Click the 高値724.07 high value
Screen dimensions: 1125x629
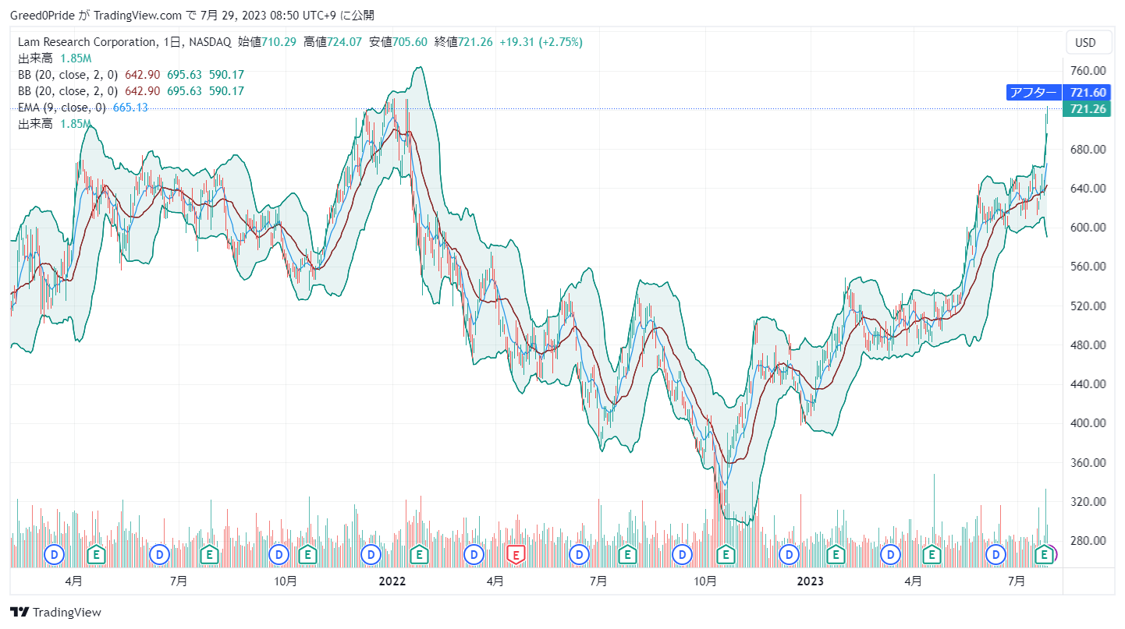click(332, 42)
